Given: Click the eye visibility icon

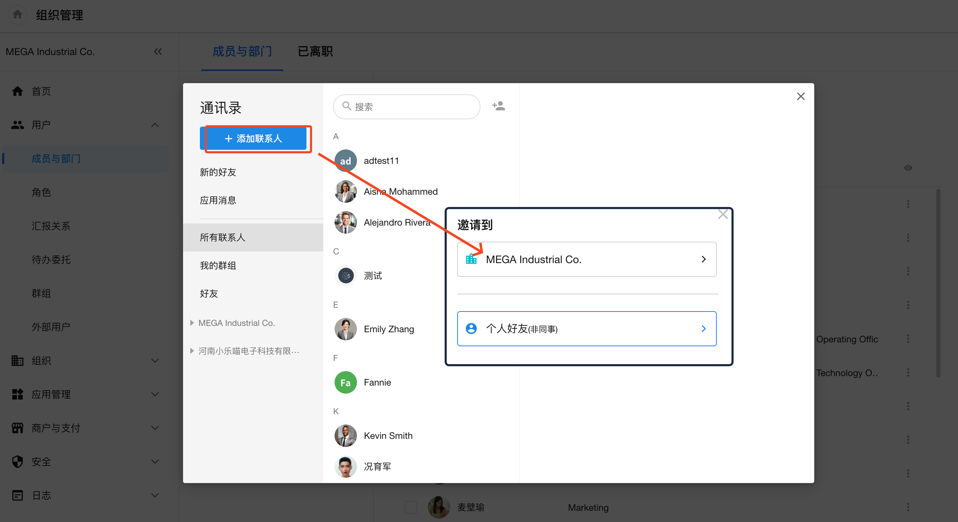Looking at the screenshot, I should (x=908, y=168).
